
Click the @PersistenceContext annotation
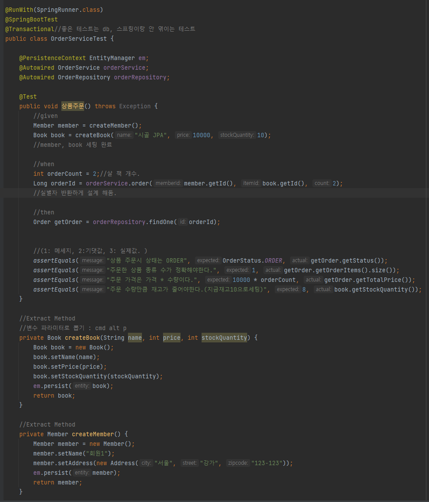pos(53,58)
